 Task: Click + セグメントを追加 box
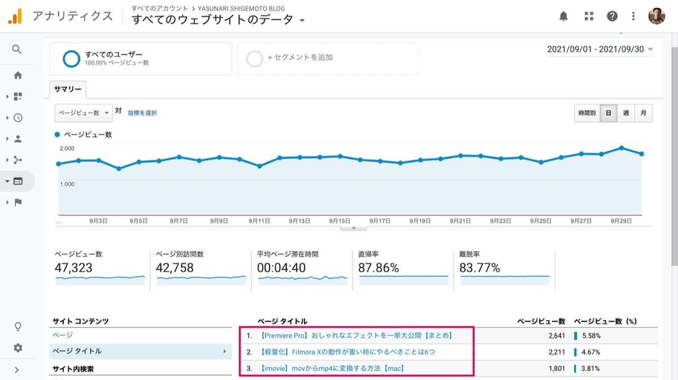coord(328,59)
